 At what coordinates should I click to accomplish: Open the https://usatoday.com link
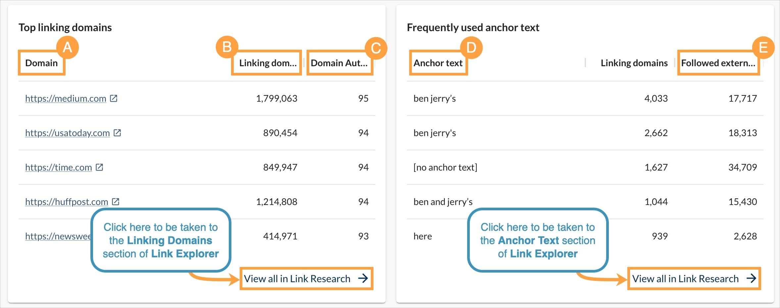click(68, 132)
